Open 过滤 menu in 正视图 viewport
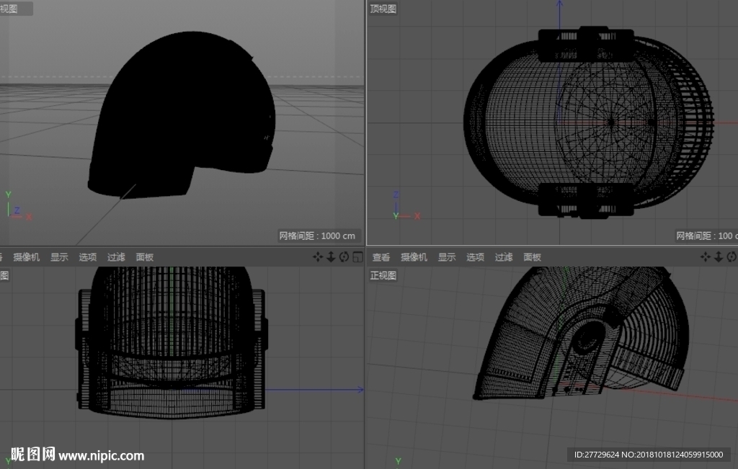The height and width of the screenshot is (469, 738). click(x=504, y=257)
